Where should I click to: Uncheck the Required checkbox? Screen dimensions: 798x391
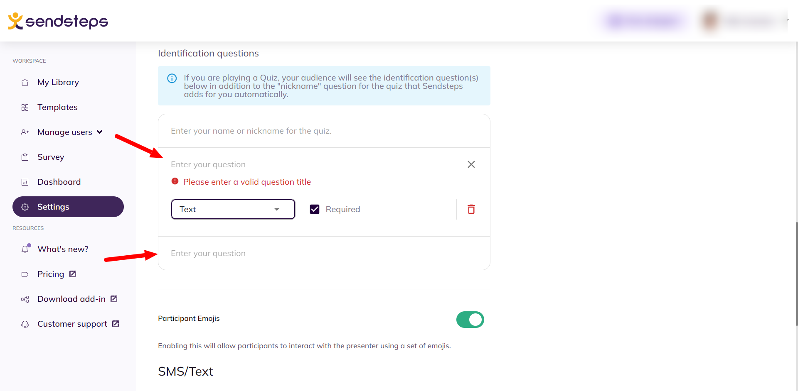click(x=315, y=209)
